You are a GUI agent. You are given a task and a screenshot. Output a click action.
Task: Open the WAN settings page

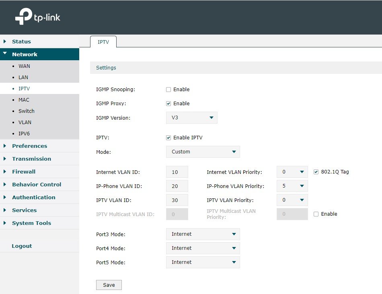tap(25, 66)
